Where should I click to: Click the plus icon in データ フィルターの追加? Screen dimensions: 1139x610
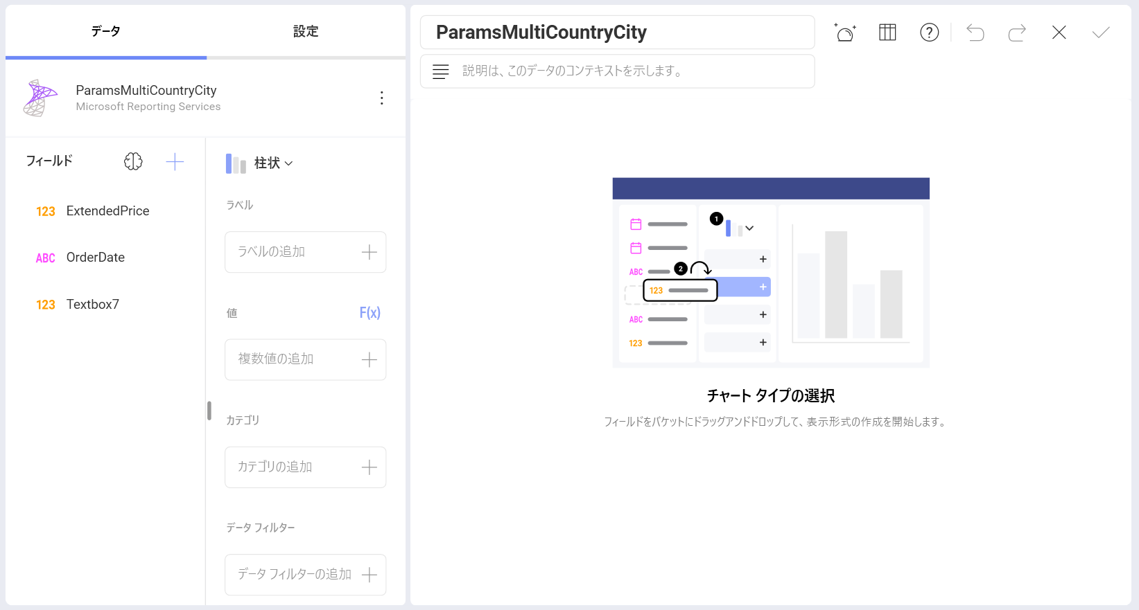tap(369, 575)
